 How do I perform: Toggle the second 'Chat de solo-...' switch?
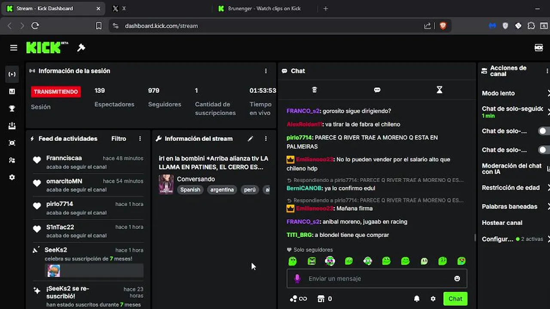(x=544, y=150)
